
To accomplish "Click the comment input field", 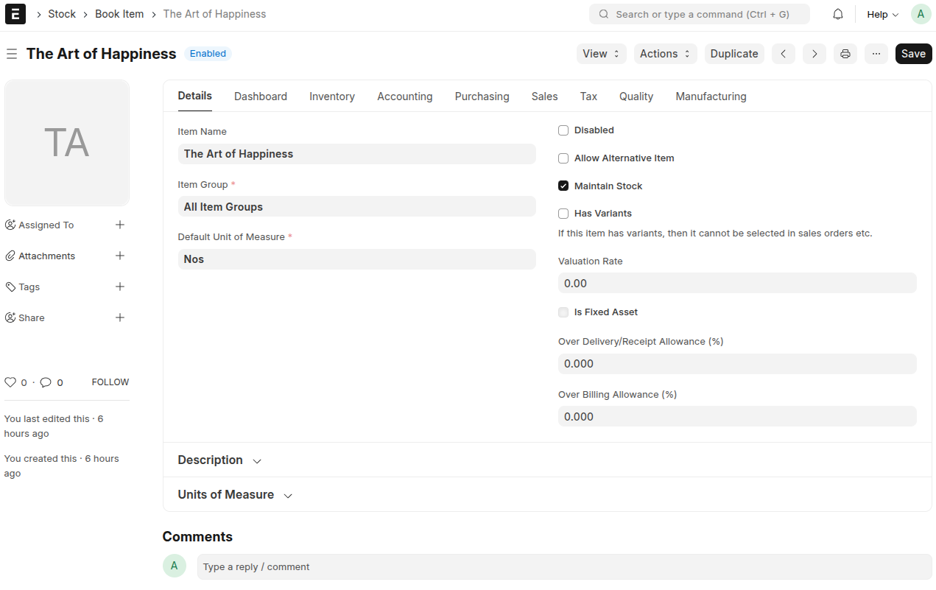I will coord(442,566).
